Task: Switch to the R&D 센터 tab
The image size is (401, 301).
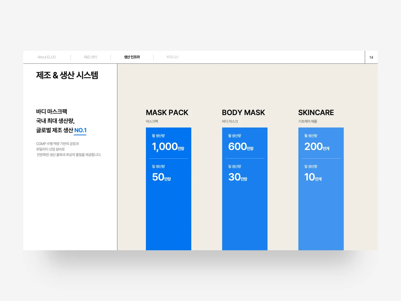Action: pos(90,57)
